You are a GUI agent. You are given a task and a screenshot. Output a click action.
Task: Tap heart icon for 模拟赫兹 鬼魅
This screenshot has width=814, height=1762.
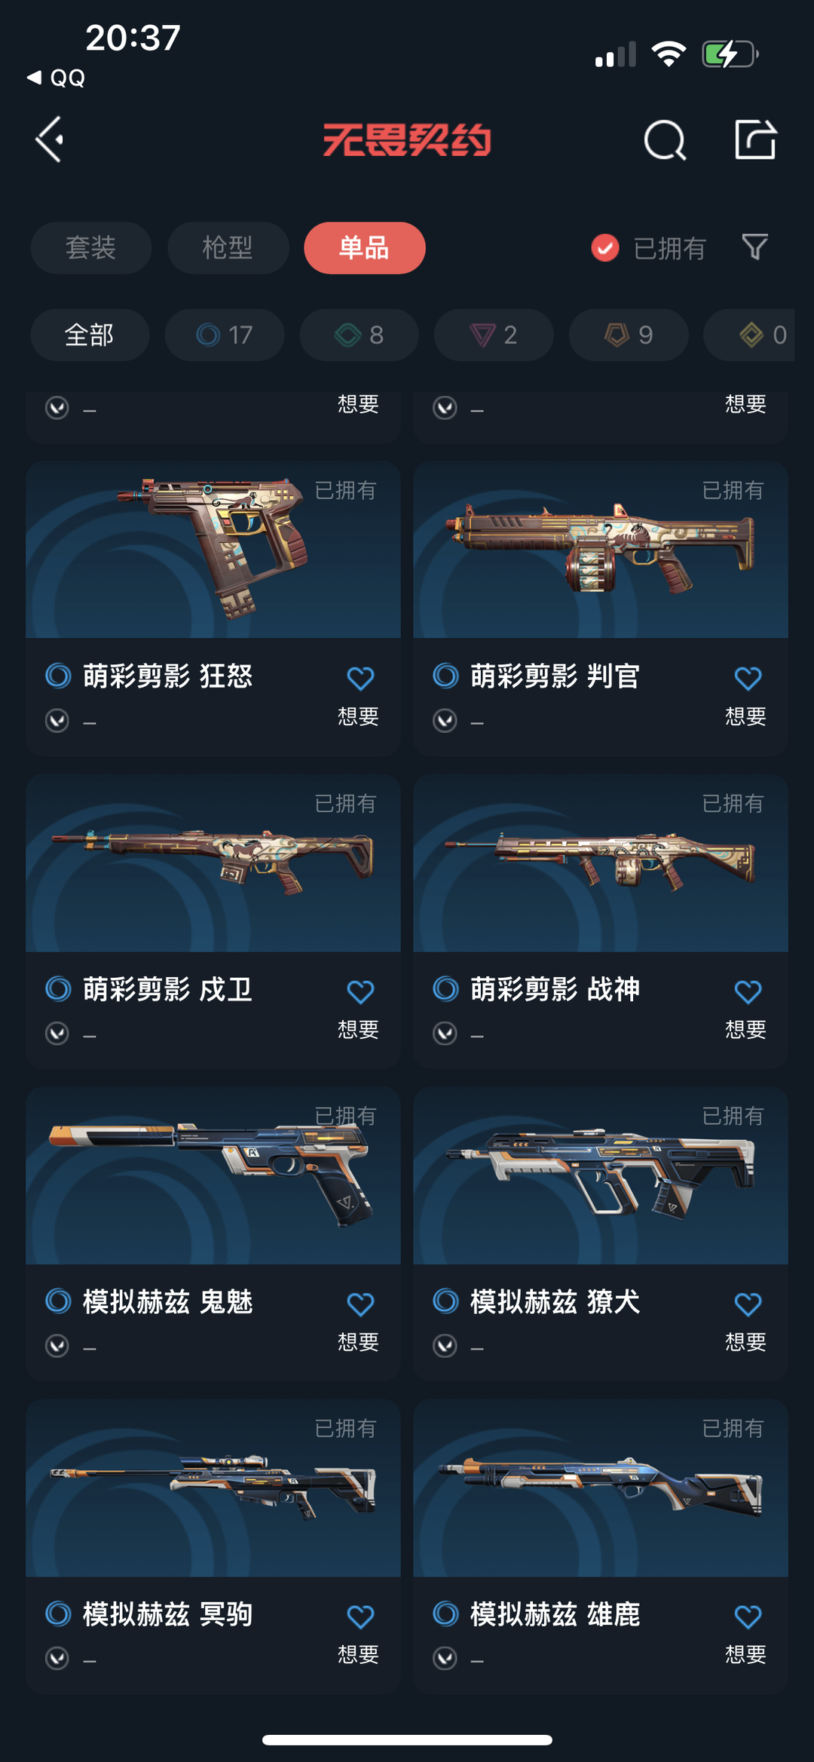pos(360,1304)
